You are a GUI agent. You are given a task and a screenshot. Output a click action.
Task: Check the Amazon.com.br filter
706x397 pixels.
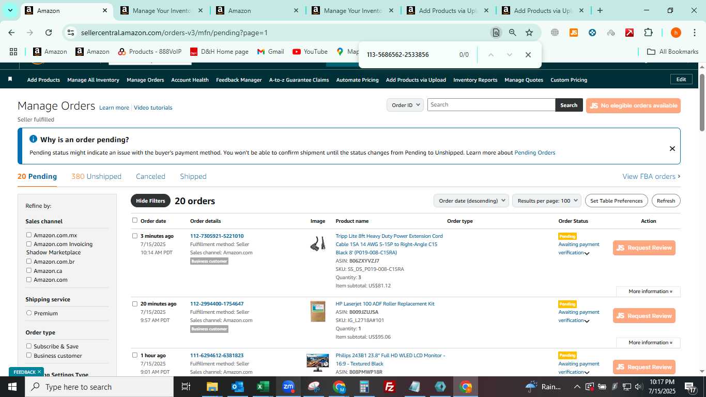[29, 262]
